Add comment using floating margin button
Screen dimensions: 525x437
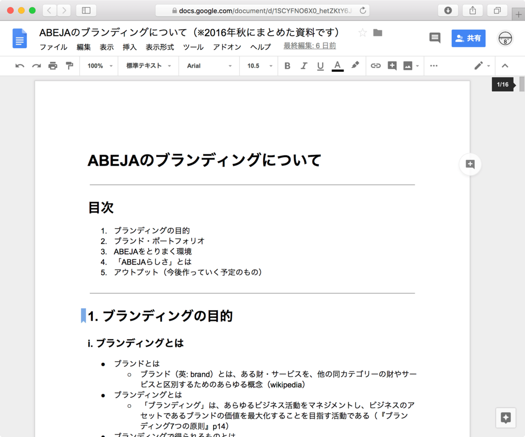[470, 164]
